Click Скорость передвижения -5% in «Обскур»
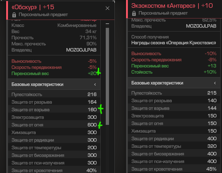Viewport: 222px width, 173px height. point(54,67)
